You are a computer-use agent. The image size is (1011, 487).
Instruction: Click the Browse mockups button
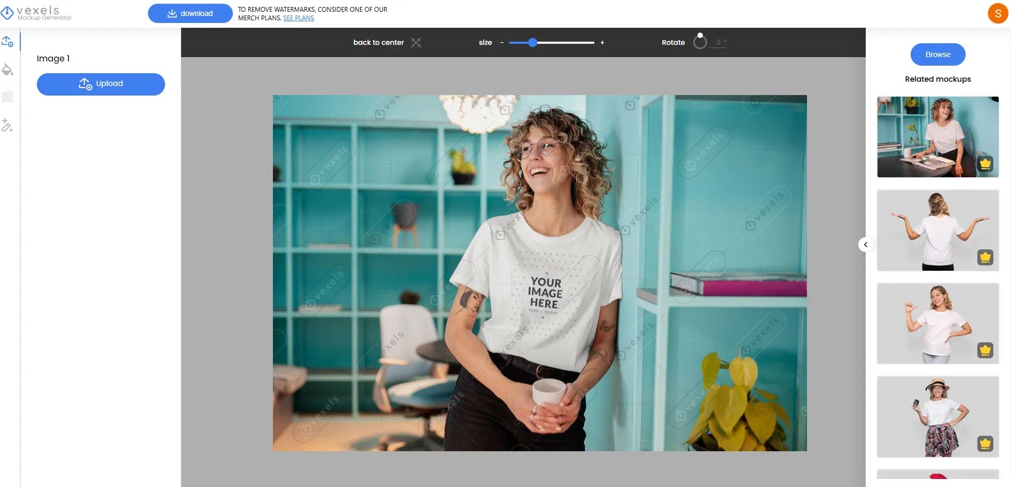[938, 54]
